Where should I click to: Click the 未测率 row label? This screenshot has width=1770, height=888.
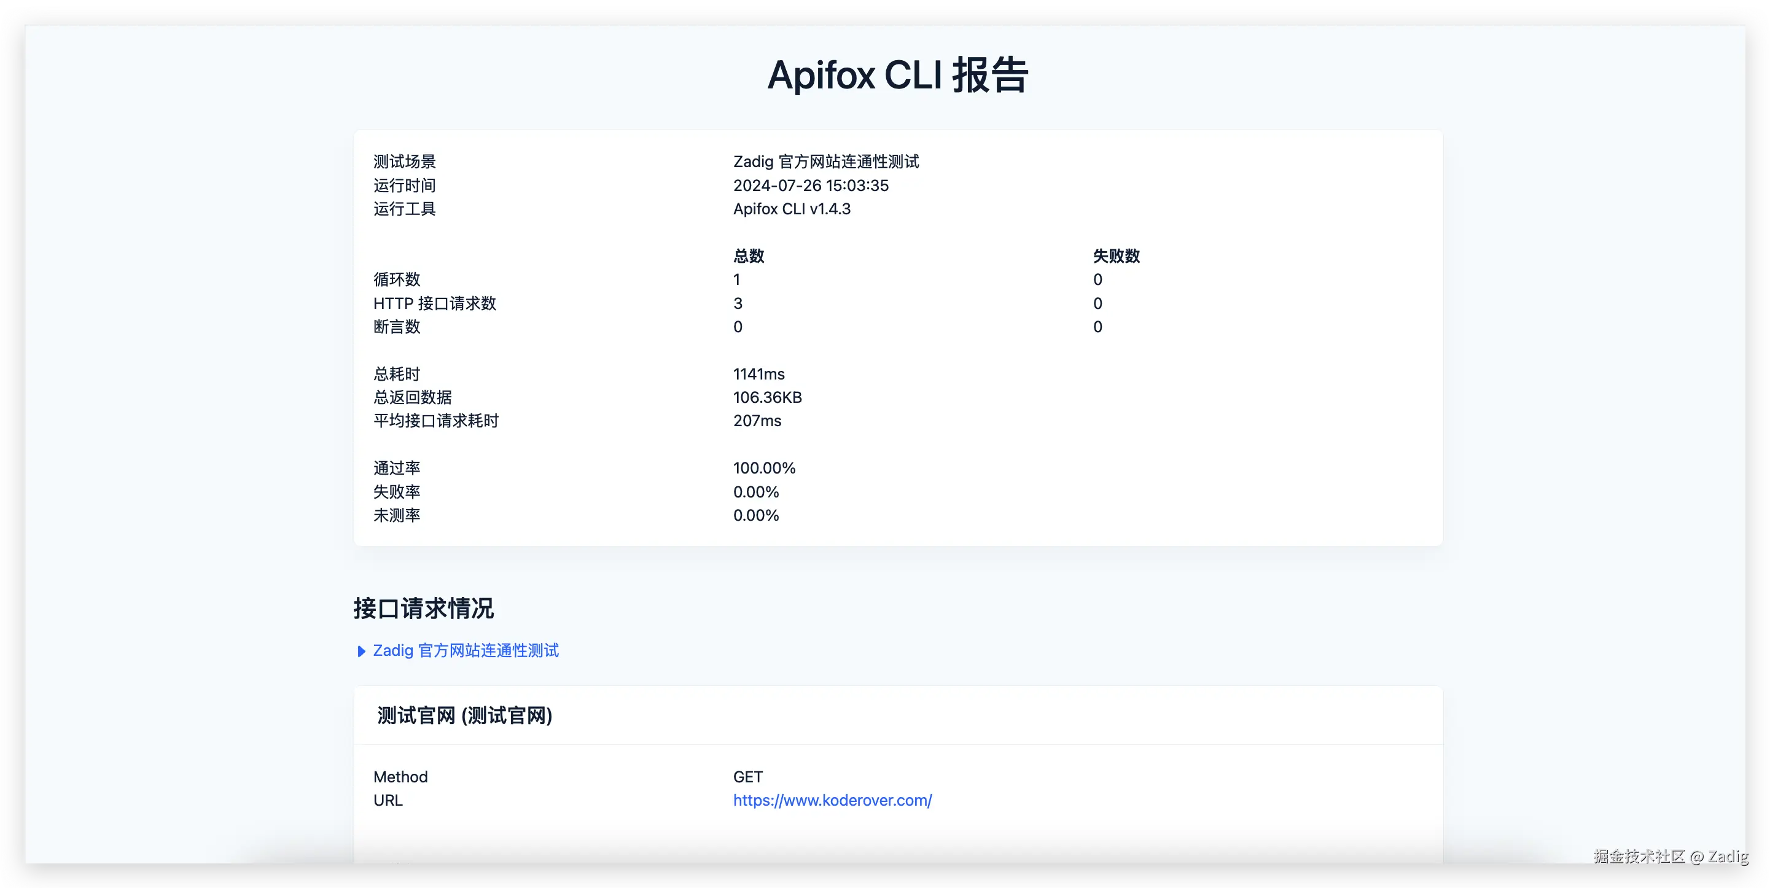[x=397, y=515]
